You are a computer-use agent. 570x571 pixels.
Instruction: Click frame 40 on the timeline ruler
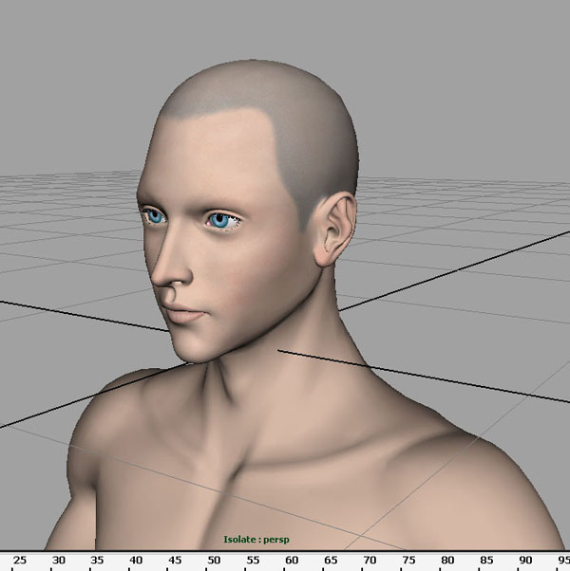click(x=136, y=560)
